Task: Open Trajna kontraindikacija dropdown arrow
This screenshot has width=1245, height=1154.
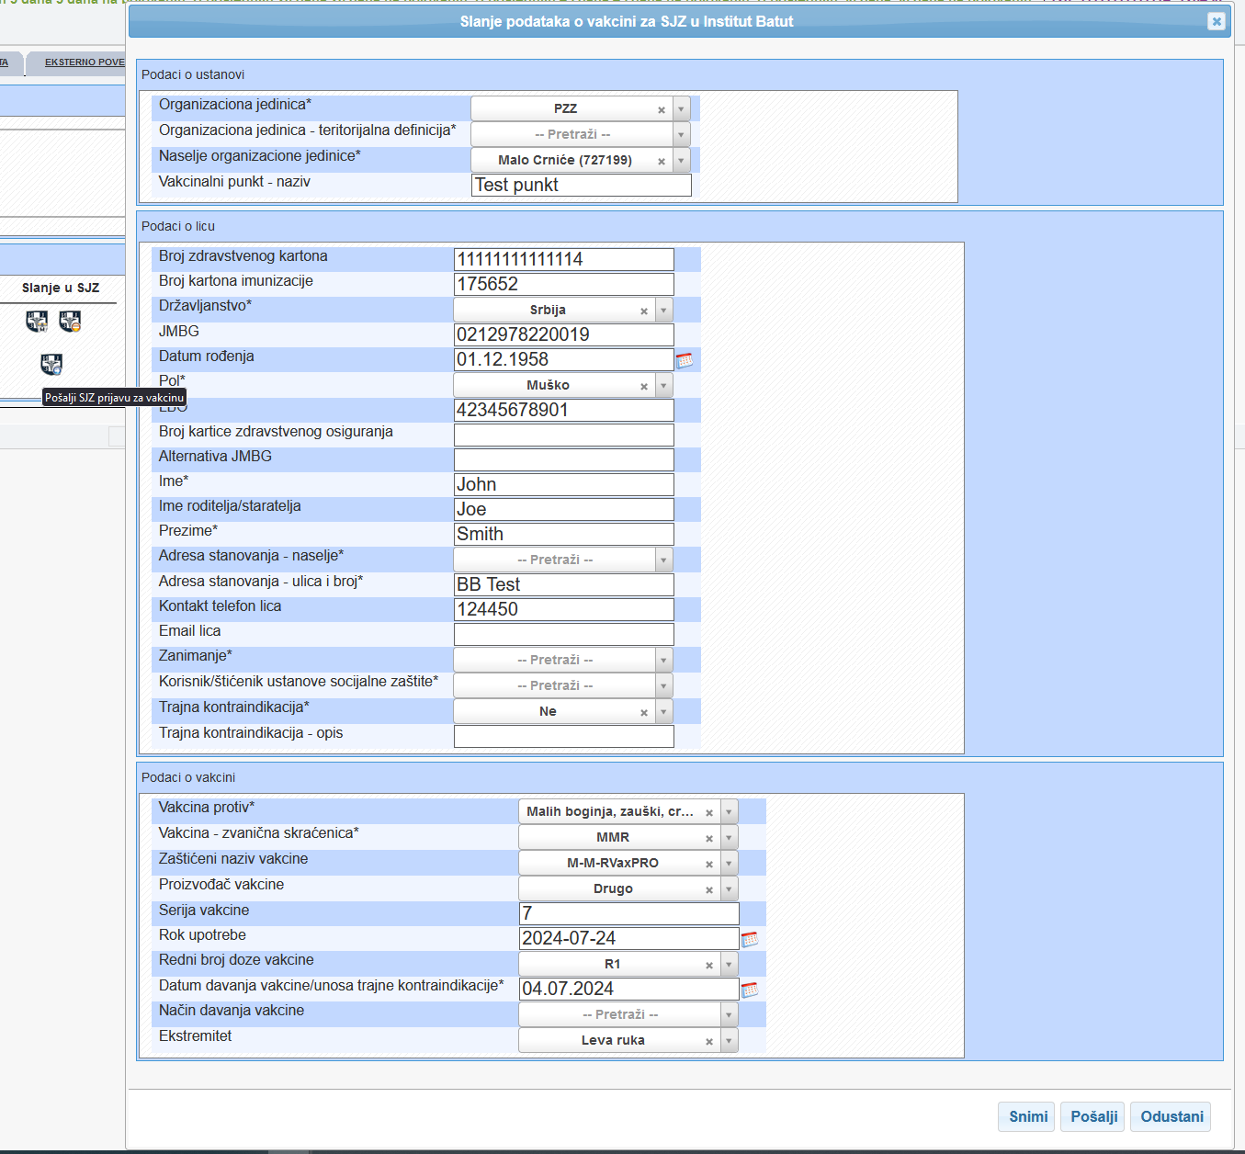Action: point(663,711)
